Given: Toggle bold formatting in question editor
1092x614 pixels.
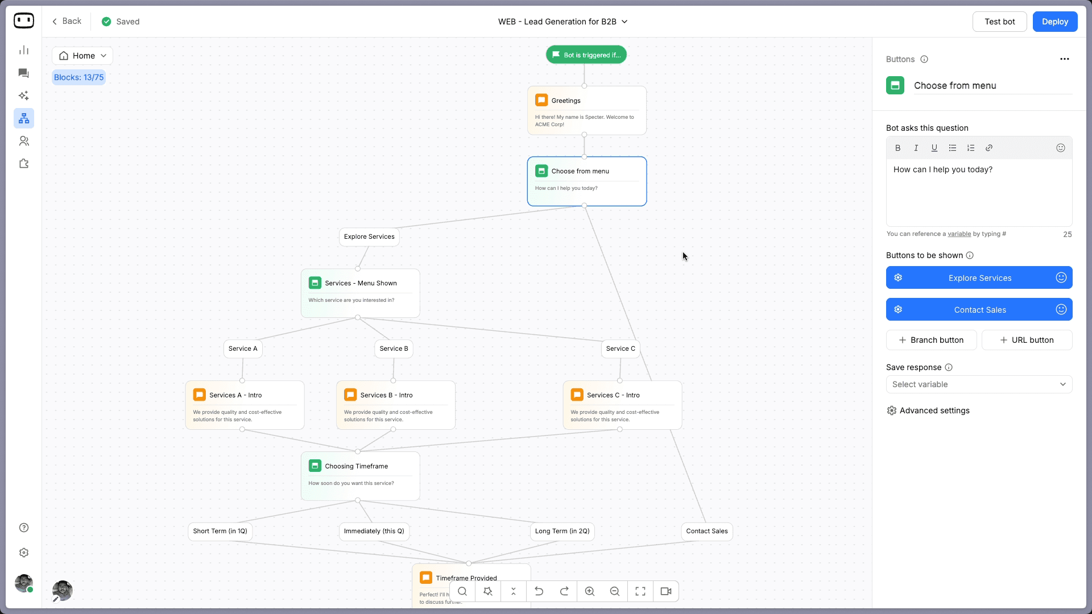Looking at the screenshot, I should tap(898, 148).
